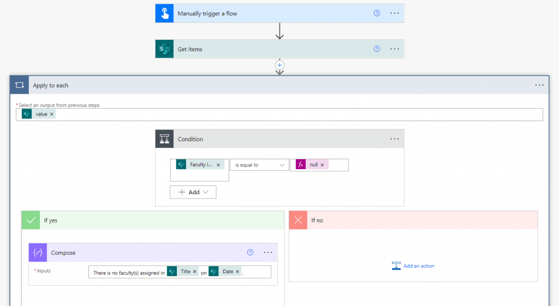Click the If no cross icon

298,220
